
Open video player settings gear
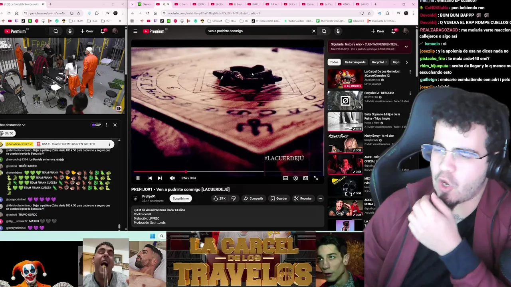295,178
